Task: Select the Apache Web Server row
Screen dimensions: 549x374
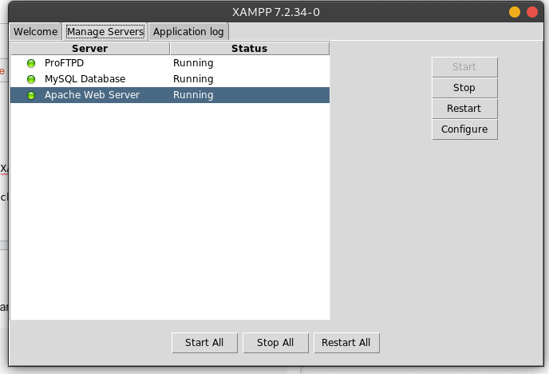Action: tap(170, 95)
